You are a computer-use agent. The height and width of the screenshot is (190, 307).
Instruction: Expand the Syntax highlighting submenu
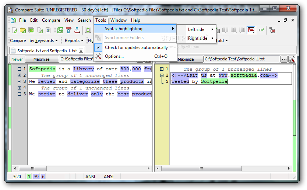135,29
